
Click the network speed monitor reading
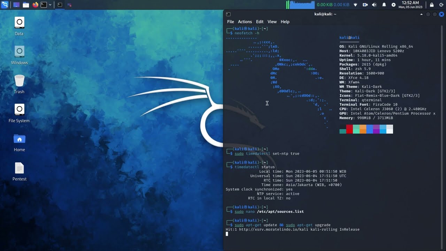tap(333, 5)
